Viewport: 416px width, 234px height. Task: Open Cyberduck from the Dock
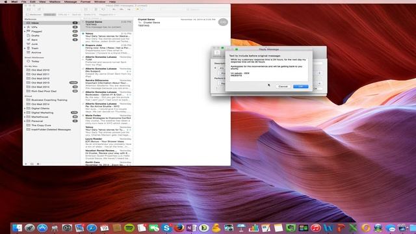(x=216, y=228)
